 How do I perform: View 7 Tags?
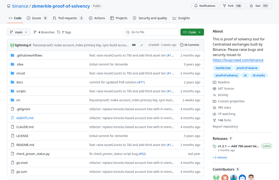click(x=64, y=32)
